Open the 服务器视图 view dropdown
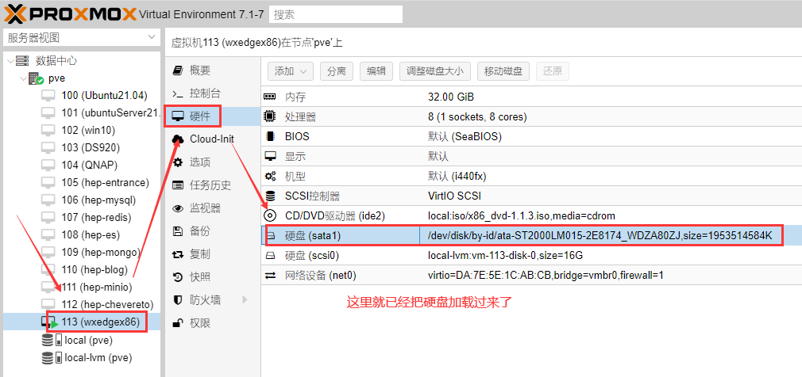The image size is (802, 377). tap(81, 37)
